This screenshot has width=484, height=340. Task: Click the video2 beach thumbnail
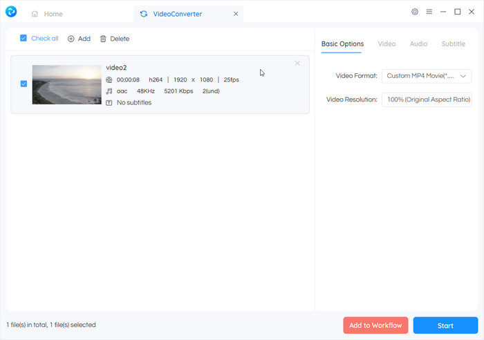(x=66, y=84)
